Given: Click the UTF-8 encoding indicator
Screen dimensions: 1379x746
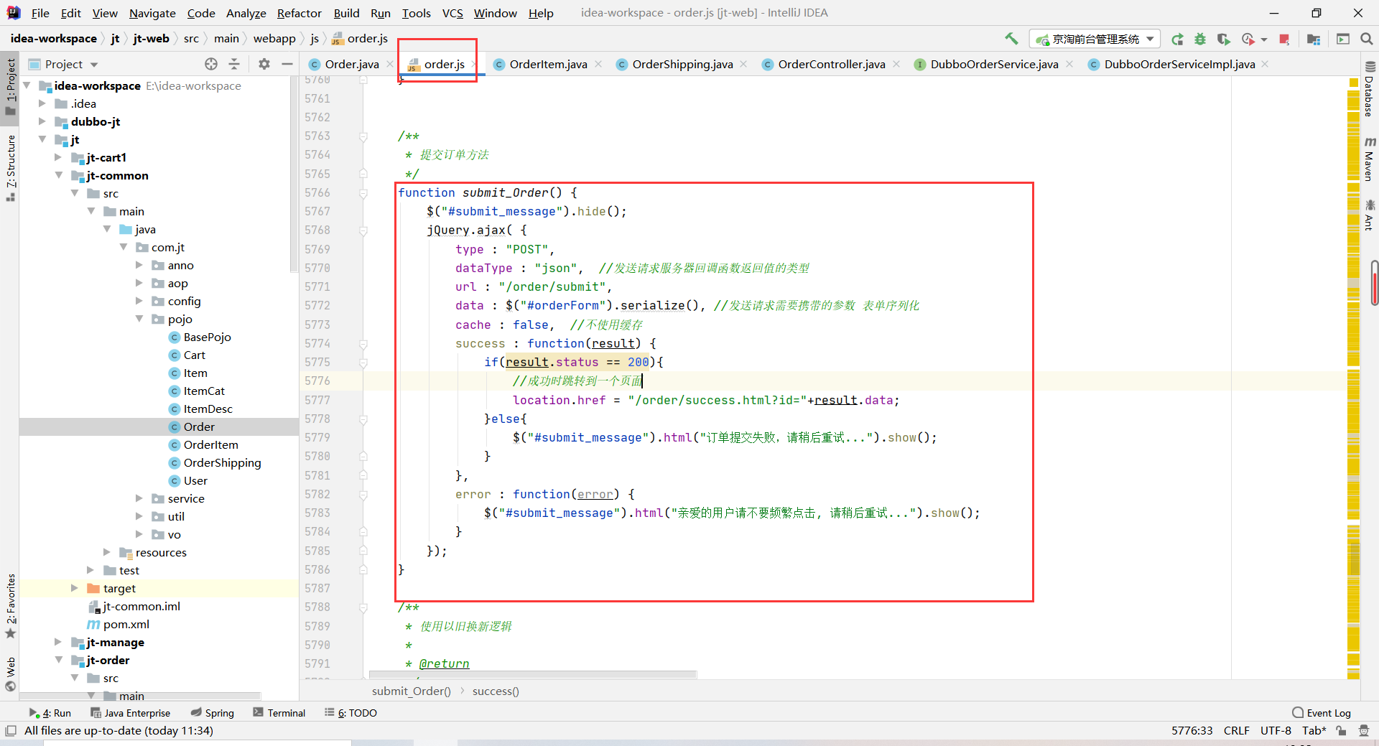Looking at the screenshot, I should tap(1276, 730).
